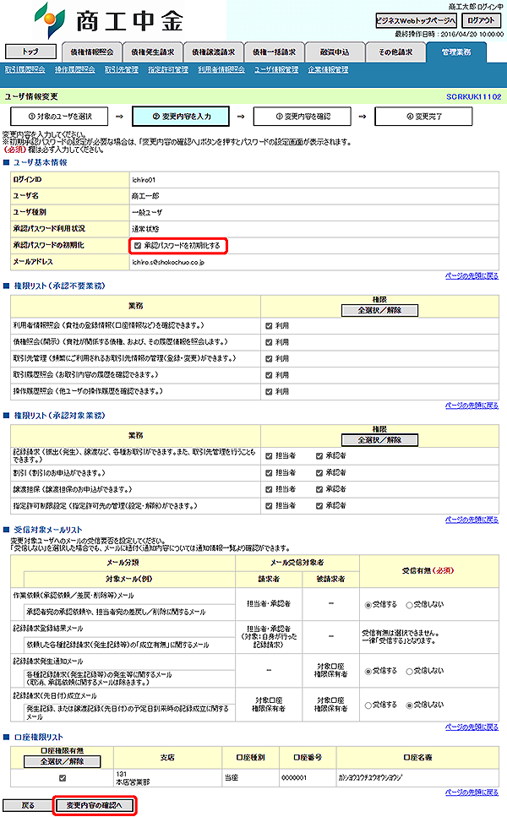Select 受信しない for 記録請求発生通知メール

[x=409, y=672]
